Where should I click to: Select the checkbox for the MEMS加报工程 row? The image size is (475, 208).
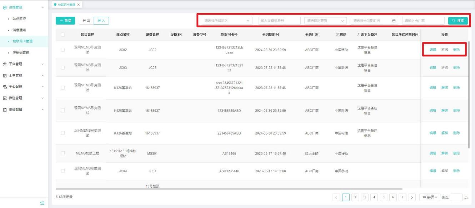(x=62, y=153)
